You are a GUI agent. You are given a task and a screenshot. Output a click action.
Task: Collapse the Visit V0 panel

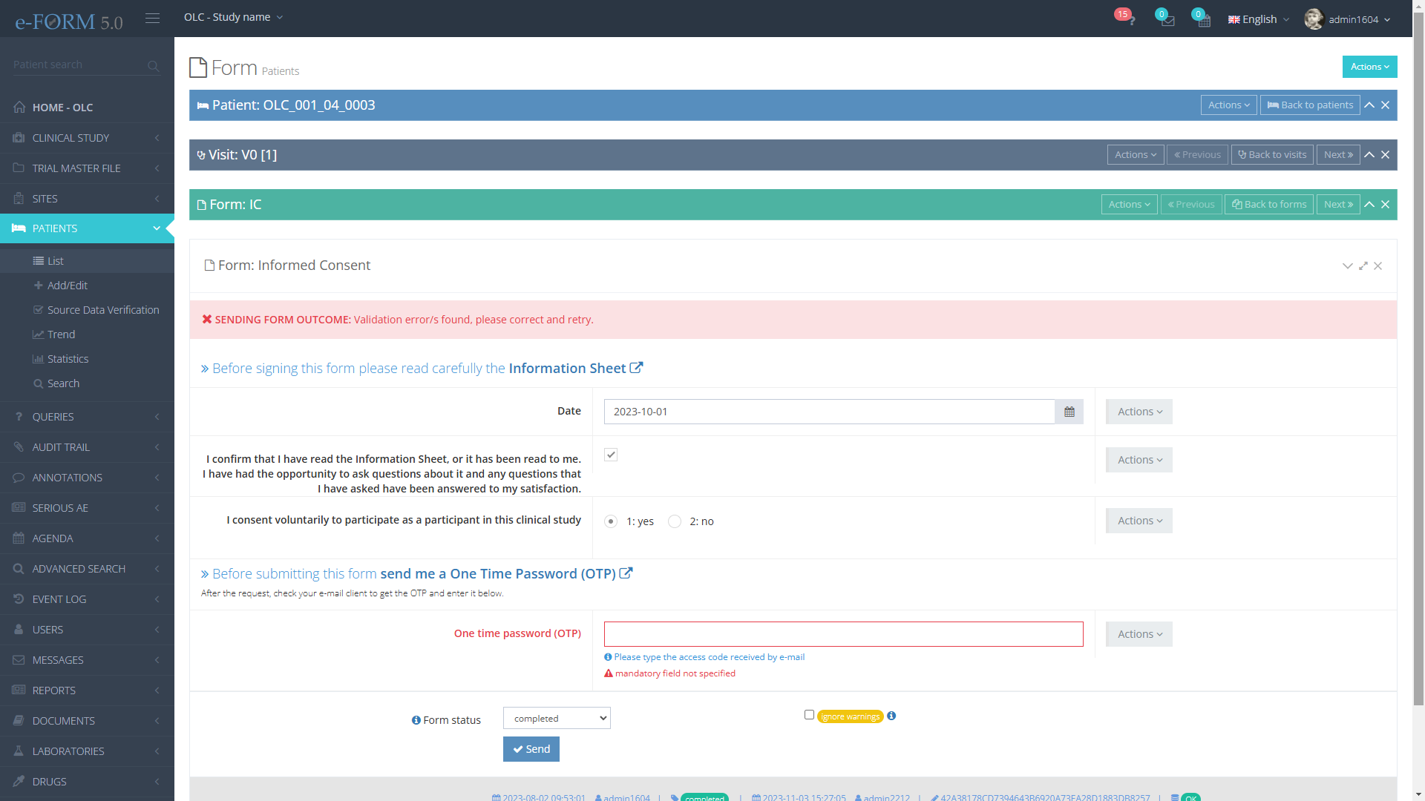1369,155
